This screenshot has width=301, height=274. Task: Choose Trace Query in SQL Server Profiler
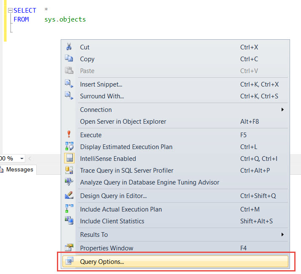click(175, 171)
